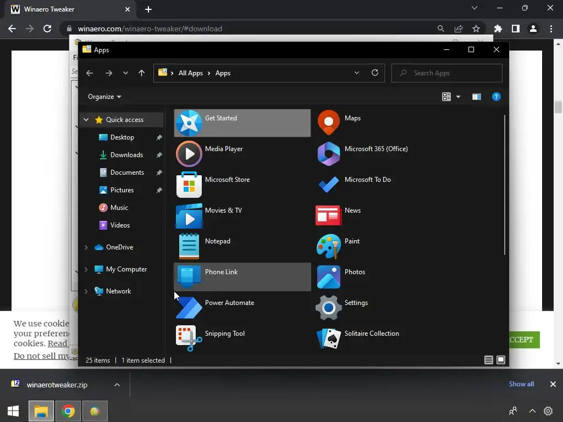Expand the Network tree node
The height and width of the screenshot is (422, 563).
(x=86, y=291)
